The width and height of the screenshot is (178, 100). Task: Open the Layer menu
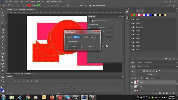pyautogui.click(x=21, y=1)
